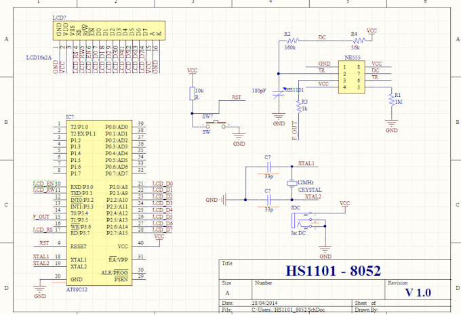Viewport: 461px width, 315px height.
Task: Click the 'RST' net label near the switch
Action: click(237, 98)
